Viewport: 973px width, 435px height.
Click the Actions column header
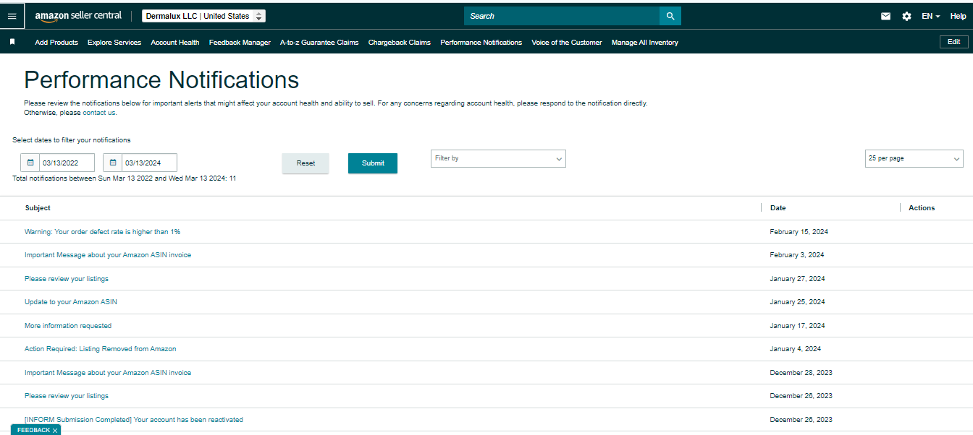coord(922,208)
